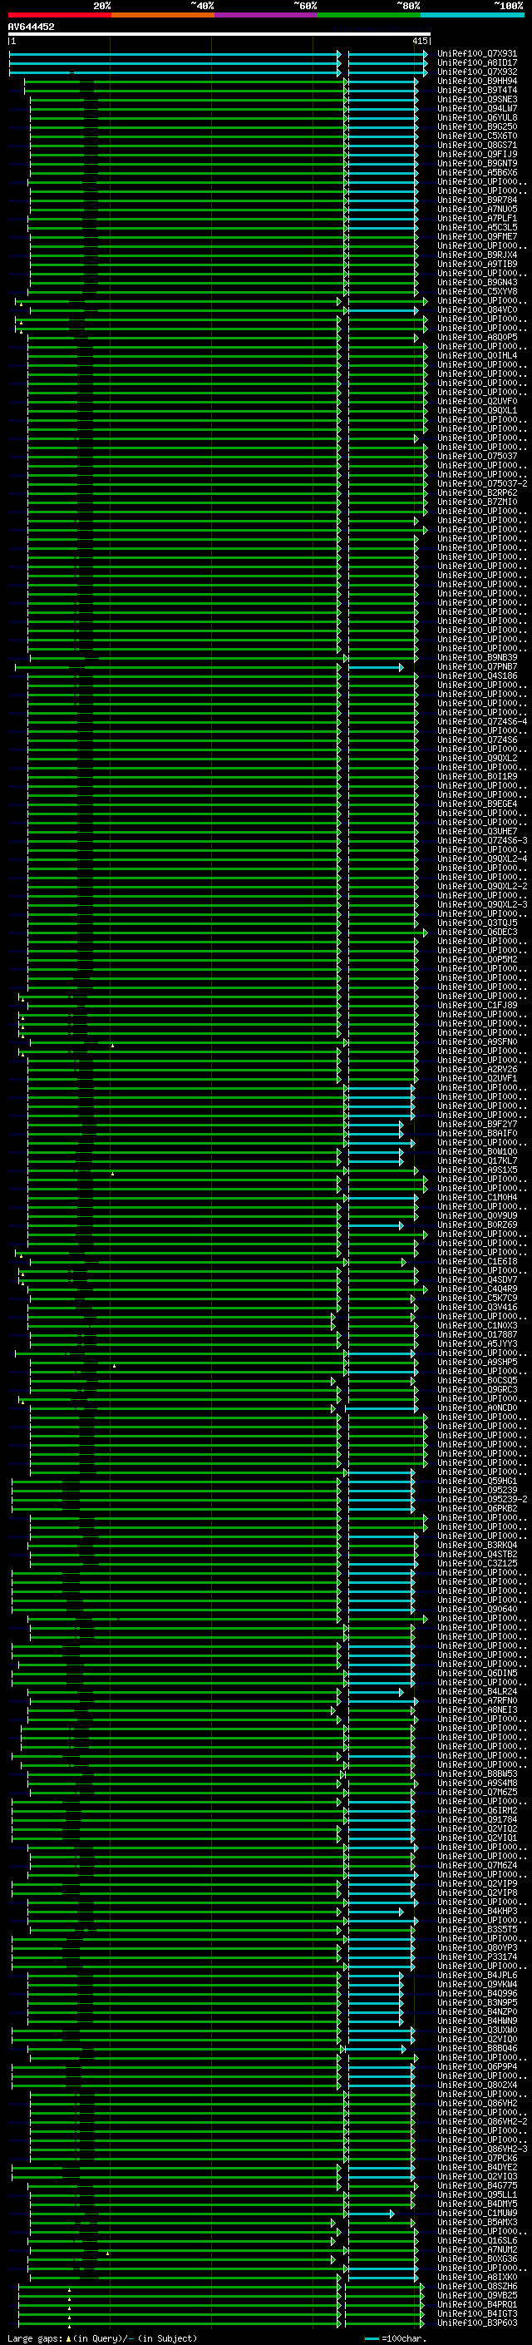
Task: Click label UniRef100_Q7Z4S6-4
Action: [x=482, y=721]
